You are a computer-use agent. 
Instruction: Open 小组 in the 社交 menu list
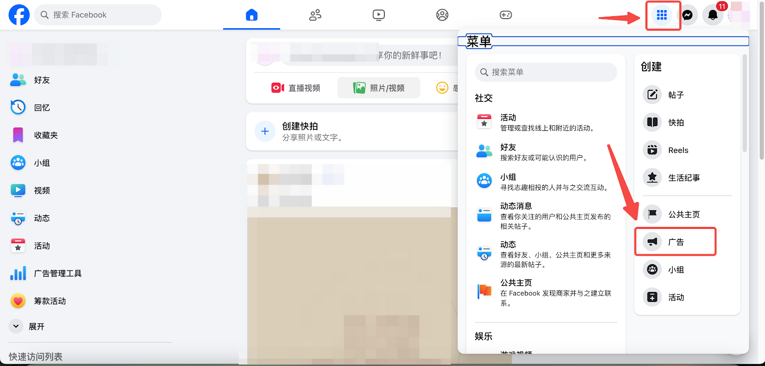(546, 182)
